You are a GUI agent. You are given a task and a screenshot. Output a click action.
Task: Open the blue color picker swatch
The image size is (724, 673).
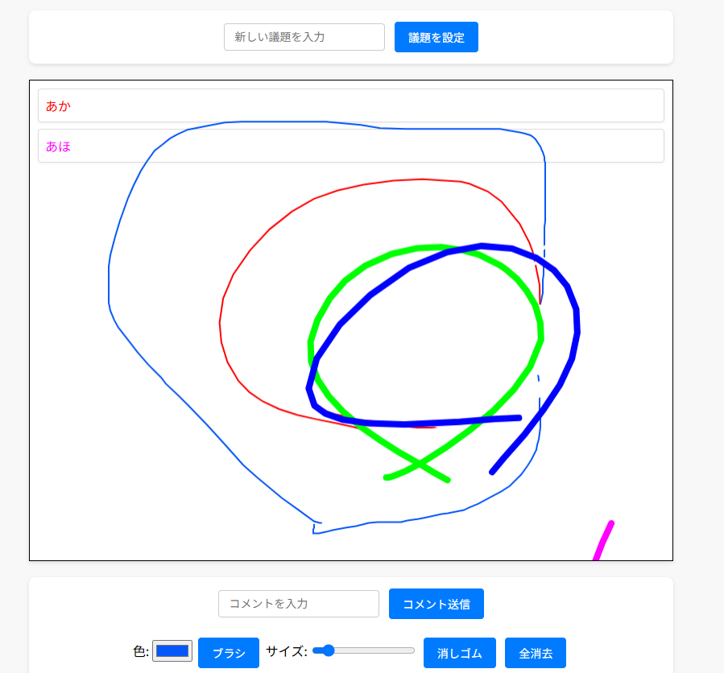pos(172,650)
